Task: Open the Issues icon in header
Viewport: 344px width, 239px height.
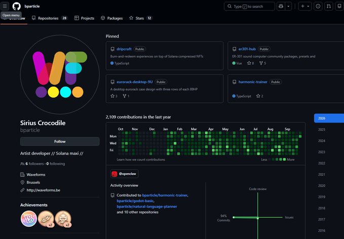Action: pos(318,7)
